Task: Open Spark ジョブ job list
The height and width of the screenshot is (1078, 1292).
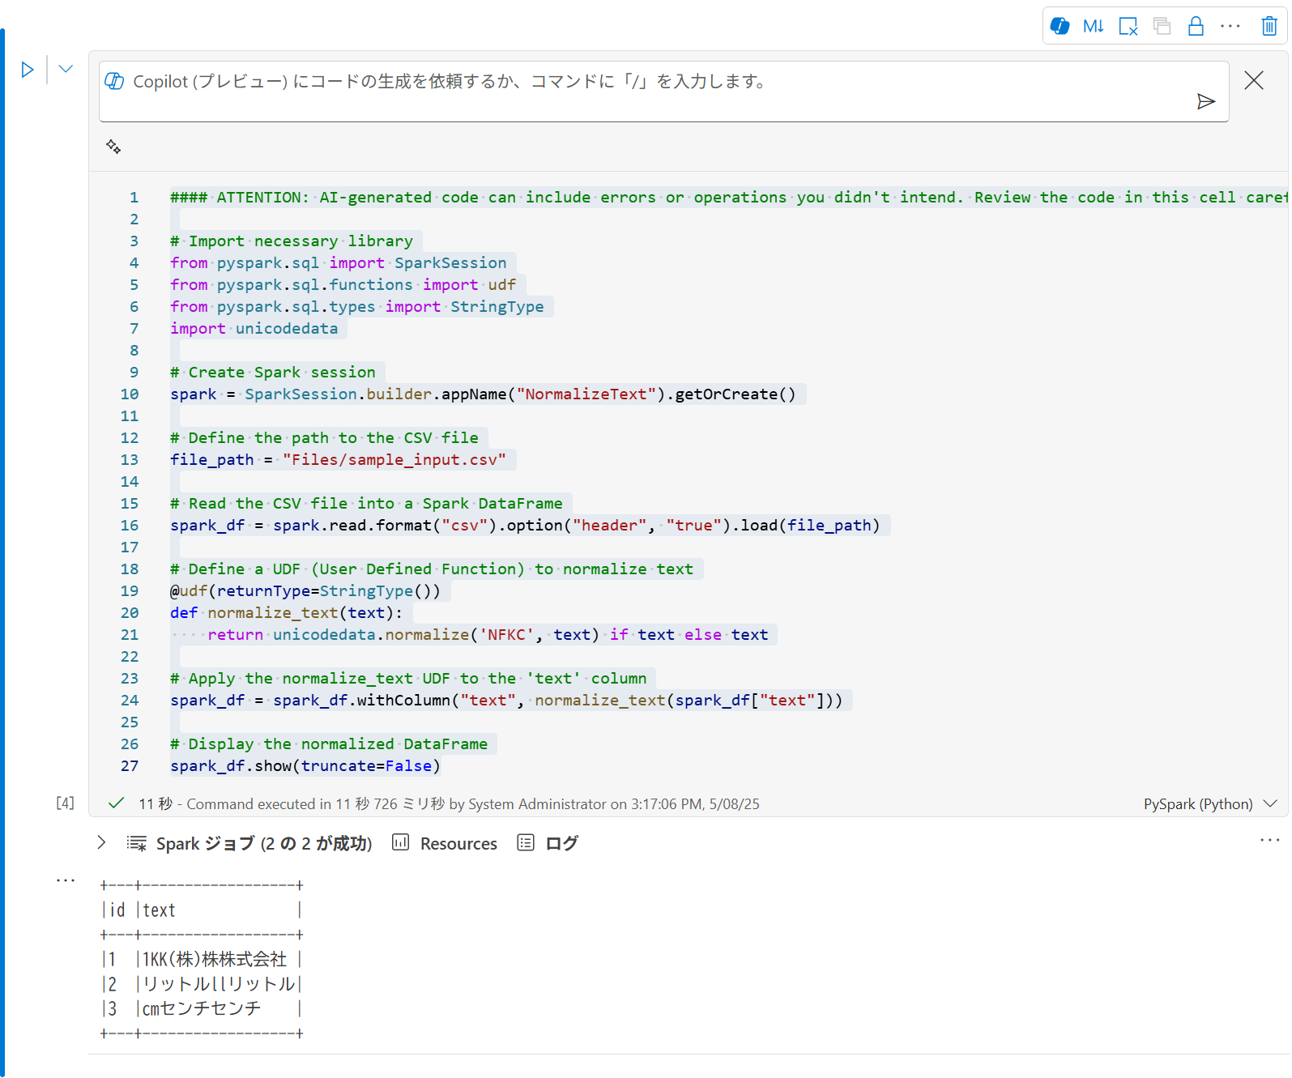Action: (249, 843)
